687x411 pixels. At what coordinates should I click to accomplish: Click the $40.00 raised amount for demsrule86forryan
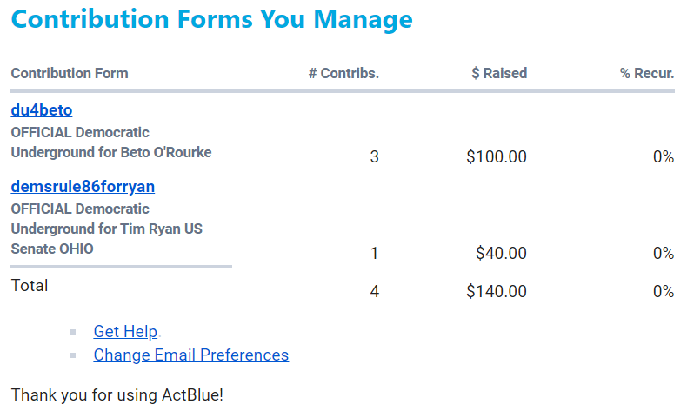(501, 253)
